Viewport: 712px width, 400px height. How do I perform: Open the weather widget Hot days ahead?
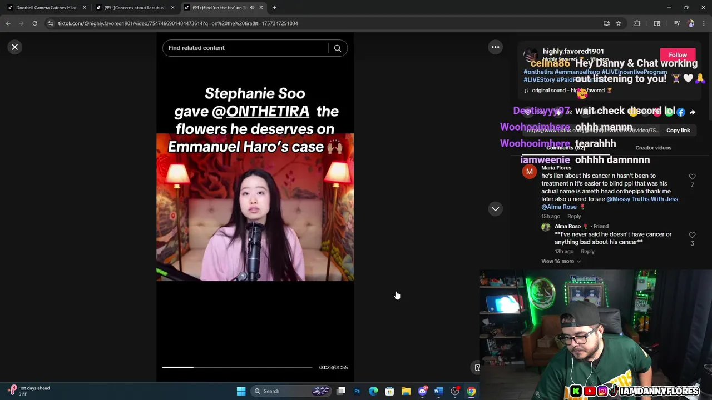(29, 391)
